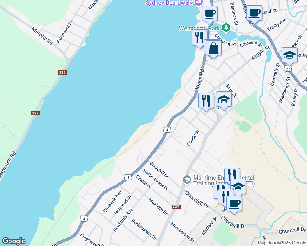Click the Wentworth Park tree icon

[x=226, y=27]
